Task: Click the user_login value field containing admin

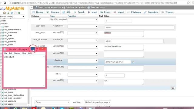Action: [x=139, y=28]
